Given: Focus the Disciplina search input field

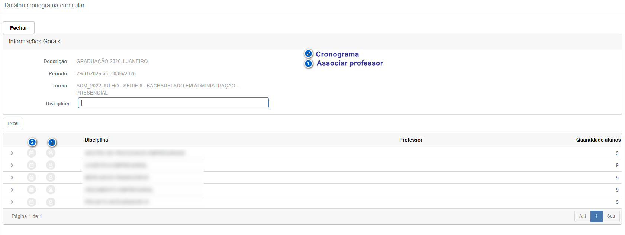Looking at the screenshot, I should pos(173,103).
